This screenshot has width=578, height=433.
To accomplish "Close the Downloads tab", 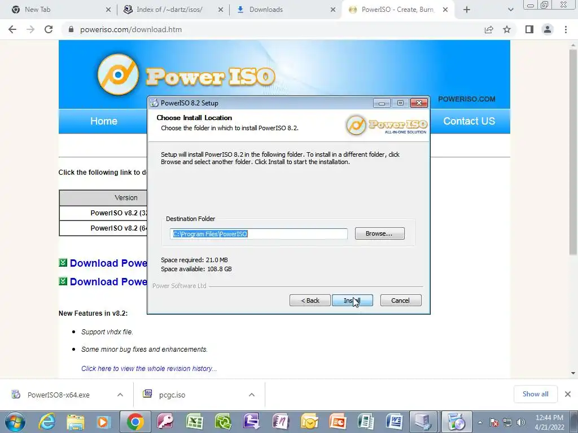I will click(x=333, y=10).
